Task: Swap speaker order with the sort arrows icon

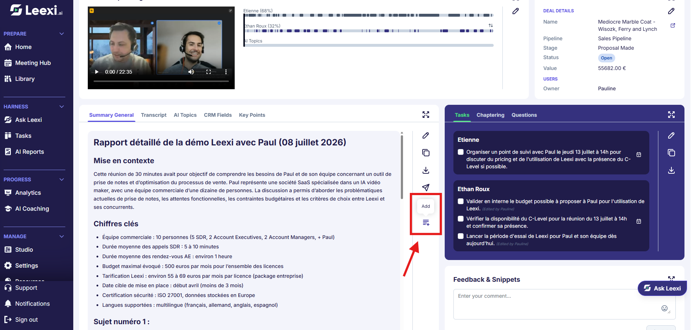Action: pos(491,25)
